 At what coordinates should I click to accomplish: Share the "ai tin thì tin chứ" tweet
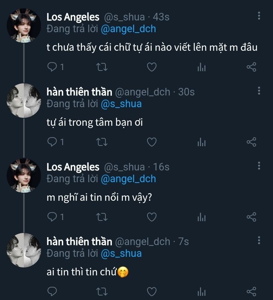(251, 291)
